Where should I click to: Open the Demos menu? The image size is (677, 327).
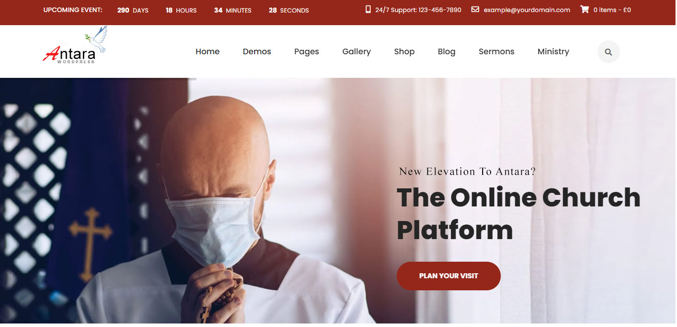tap(257, 51)
